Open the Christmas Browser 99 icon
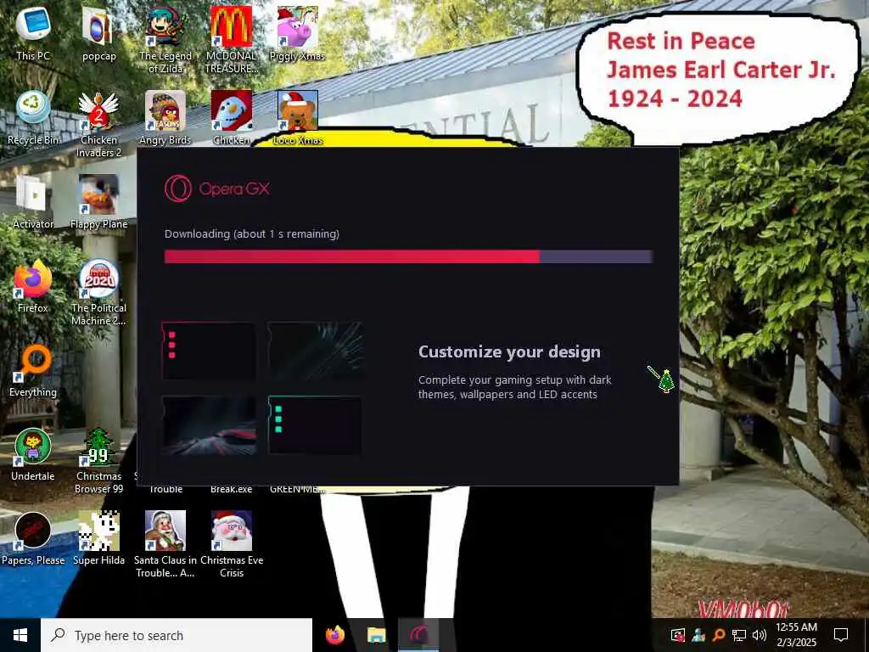This screenshot has width=869, height=652. [98, 460]
